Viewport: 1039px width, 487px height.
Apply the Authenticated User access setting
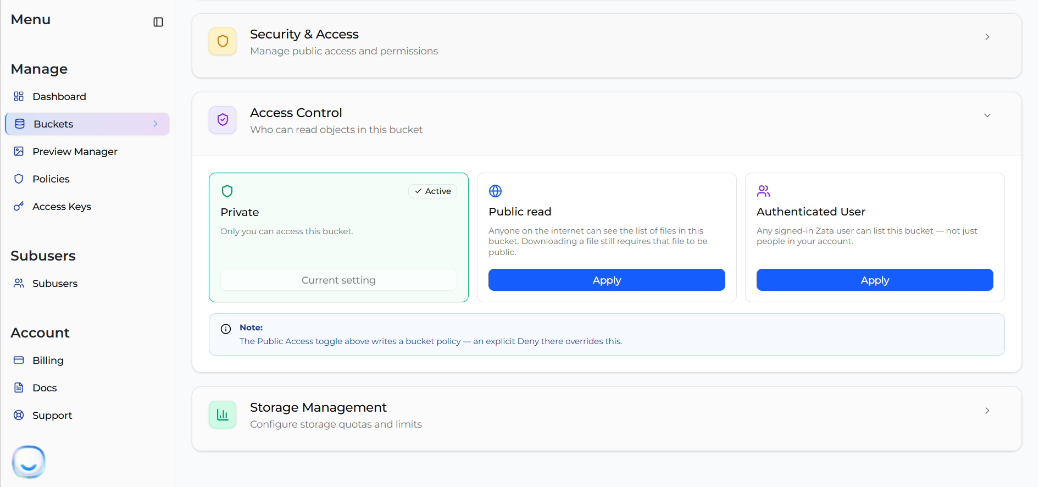pyautogui.click(x=875, y=280)
